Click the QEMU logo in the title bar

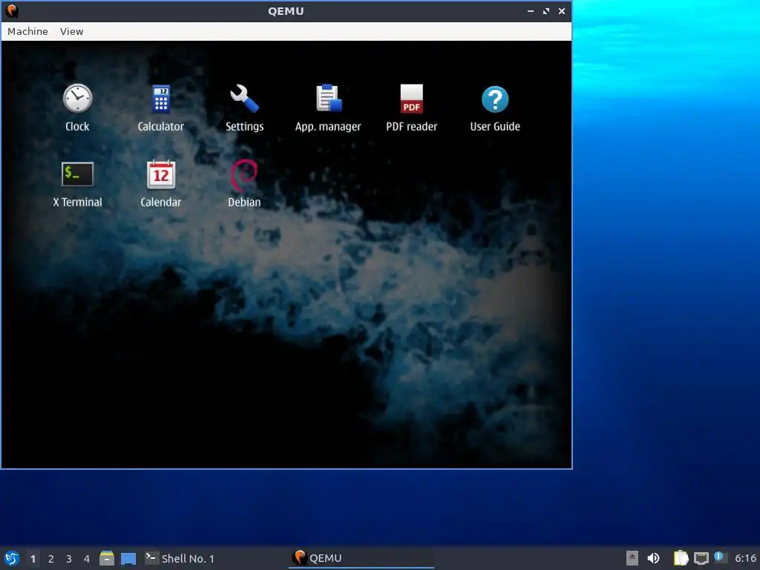pyautogui.click(x=12, y=10)
